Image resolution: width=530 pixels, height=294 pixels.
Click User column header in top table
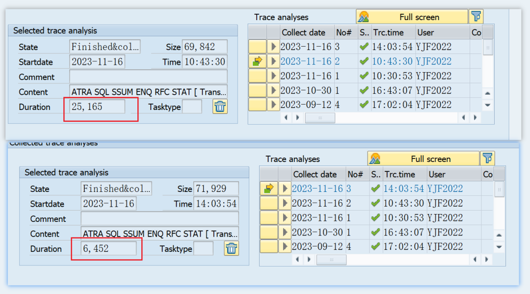tap(443, 32)
